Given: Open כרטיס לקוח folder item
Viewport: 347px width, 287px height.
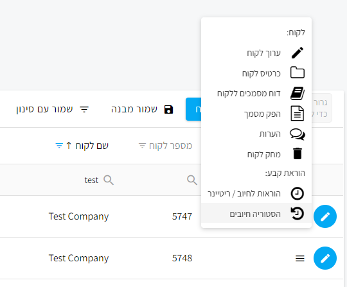Looking at the screenshot, I should (256, 73).
